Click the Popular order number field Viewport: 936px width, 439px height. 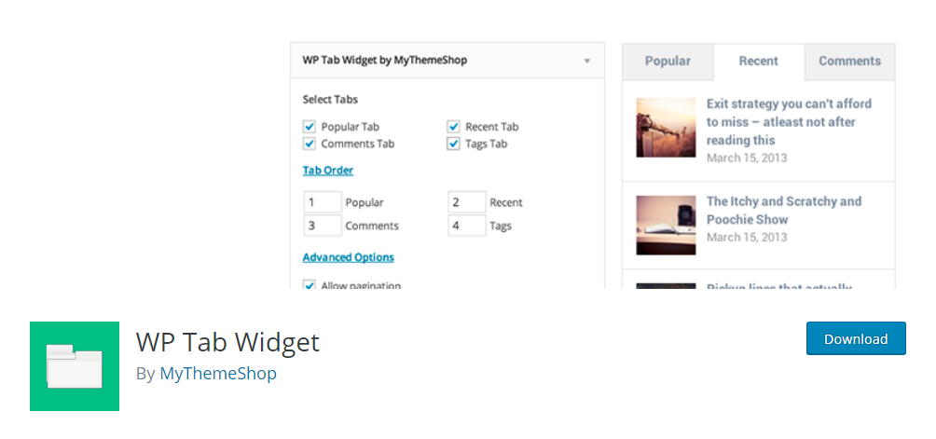point(323,202)
